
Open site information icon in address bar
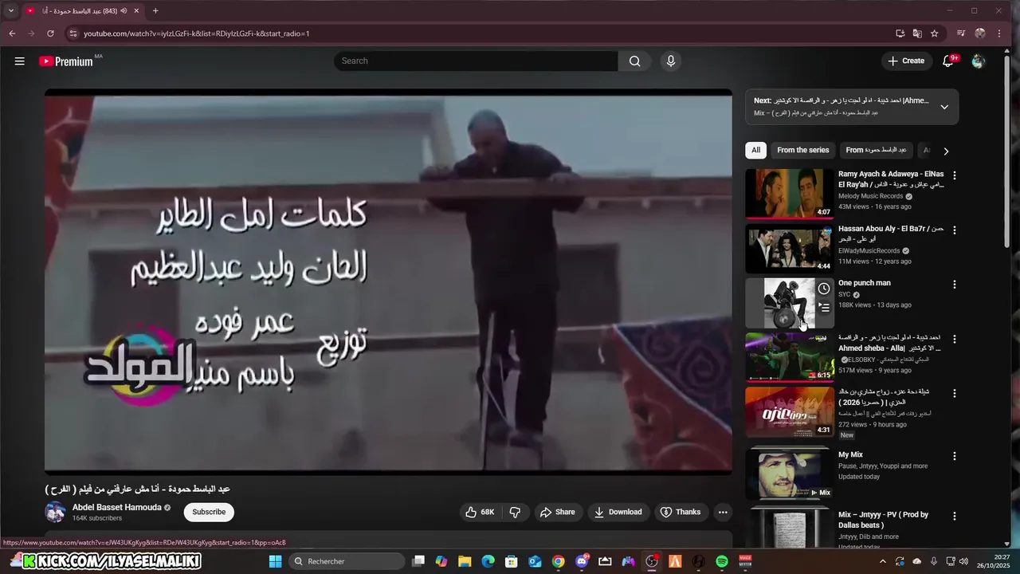73,33
